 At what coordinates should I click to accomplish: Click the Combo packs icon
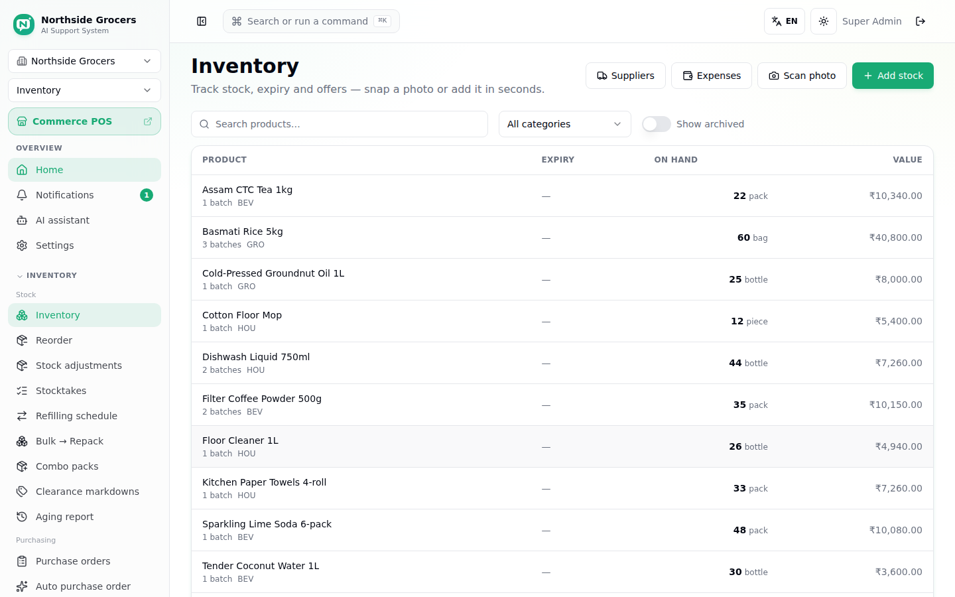22,466
